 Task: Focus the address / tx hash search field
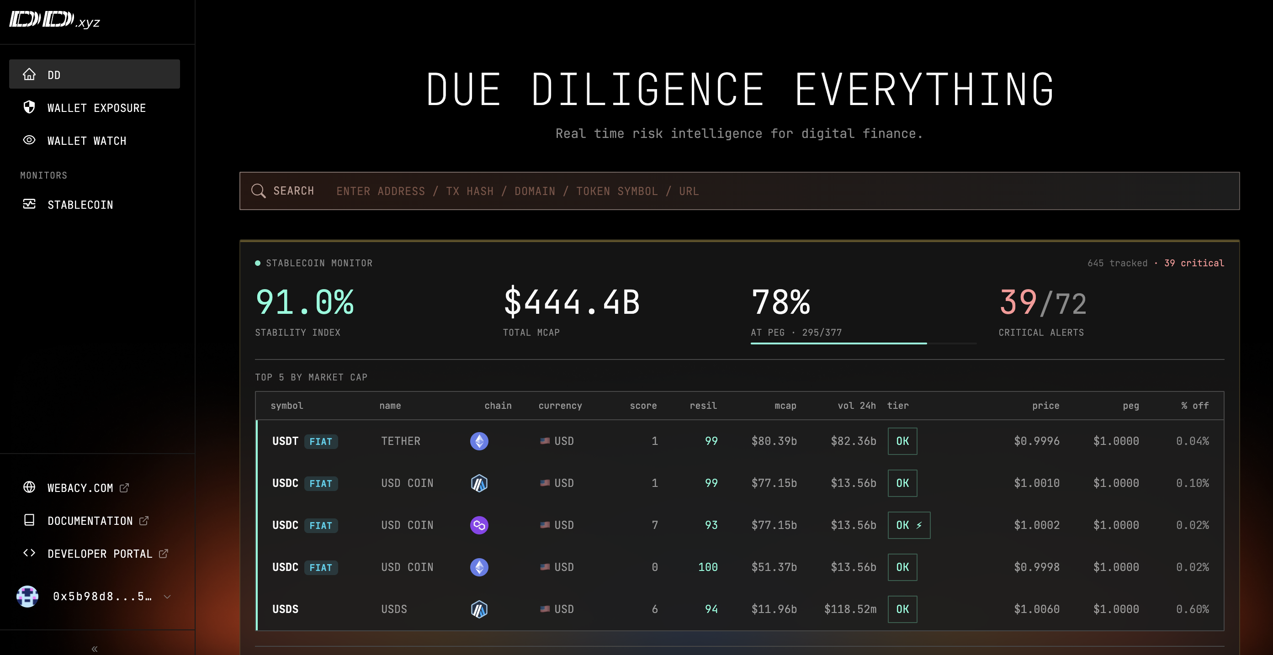coord(739,190)
